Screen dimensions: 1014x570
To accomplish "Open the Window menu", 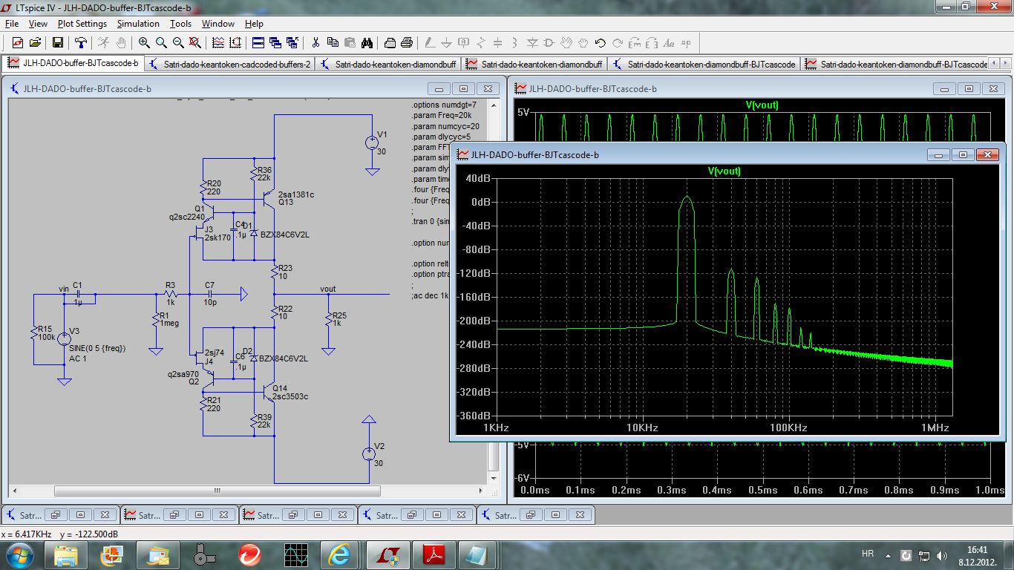I will (x=218, y=24).
